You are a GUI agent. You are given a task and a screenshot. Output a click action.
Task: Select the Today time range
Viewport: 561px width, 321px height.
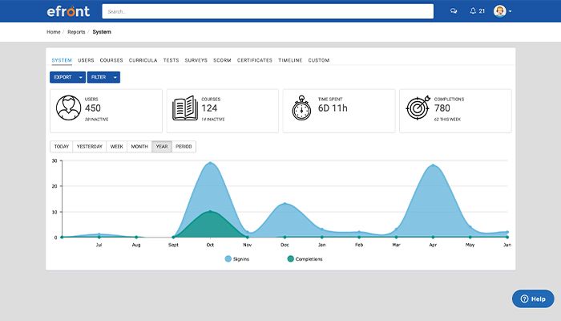[x=62, y=147]
